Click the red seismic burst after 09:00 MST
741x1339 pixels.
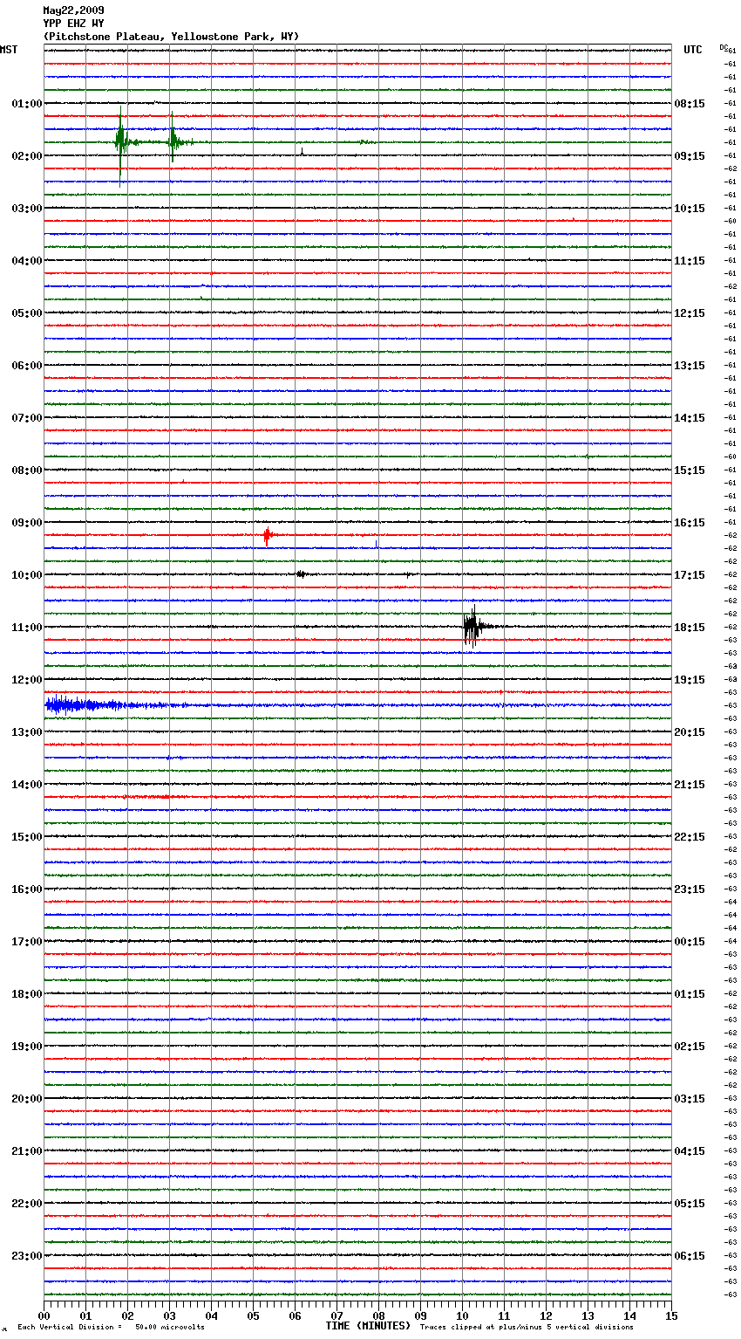click(x=267, y=535)
